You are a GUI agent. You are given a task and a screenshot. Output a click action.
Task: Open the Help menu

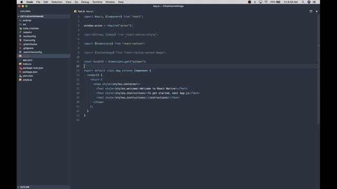[x=121, y=2]
